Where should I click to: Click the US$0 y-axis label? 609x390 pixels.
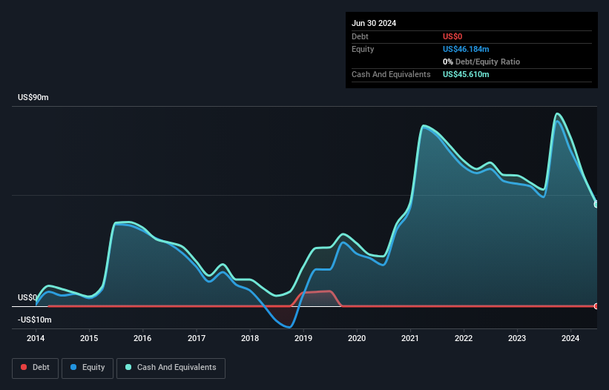pyautogui.click(x=27, y=297)
